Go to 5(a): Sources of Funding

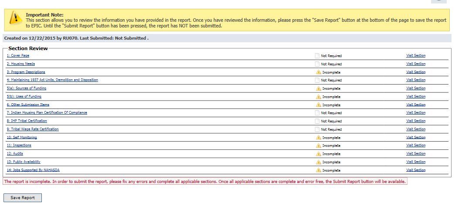pos(26,88)
